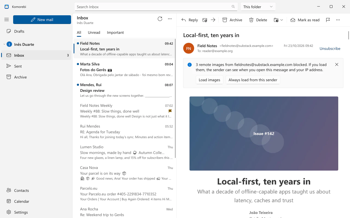This screenshot has height=218, width=350.
Task: Toggle the flag on Weekly #88 message
Action: [170, 111]
